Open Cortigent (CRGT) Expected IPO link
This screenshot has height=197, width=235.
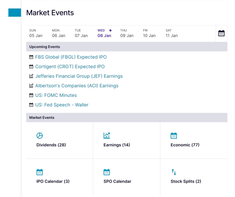click(x=70, y=67)
